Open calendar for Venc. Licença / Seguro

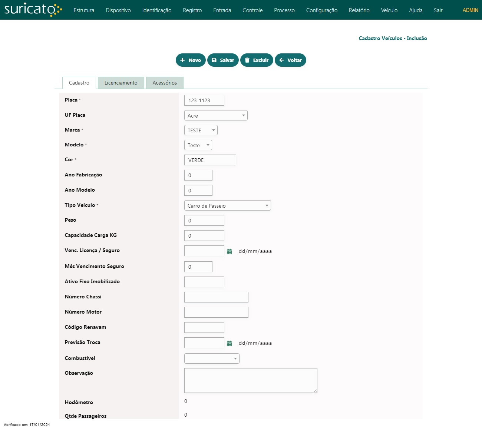pos(230,251)
